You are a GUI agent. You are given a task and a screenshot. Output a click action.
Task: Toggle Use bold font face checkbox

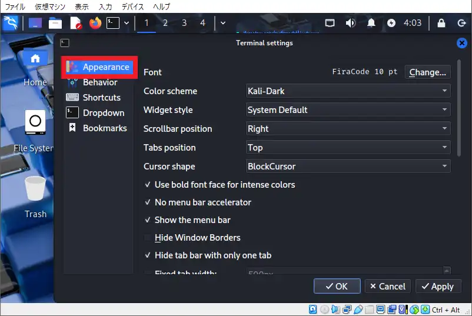pos(148,185)
